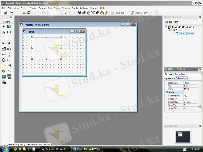Select the ComboBox tool in toolbox
This screenshot has width=203, height=152.
[x=4, y=49]
